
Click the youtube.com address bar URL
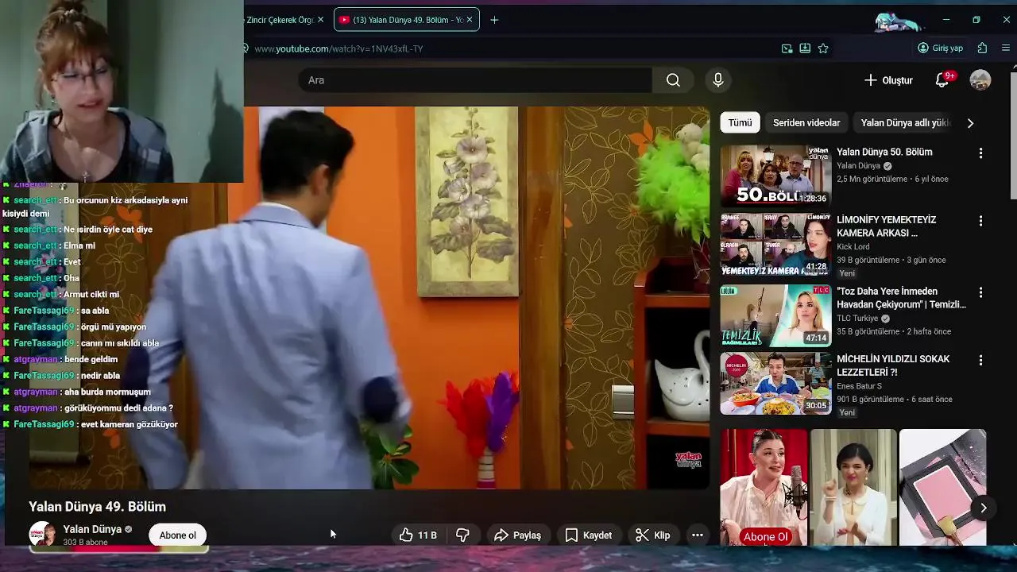point(338,48)
